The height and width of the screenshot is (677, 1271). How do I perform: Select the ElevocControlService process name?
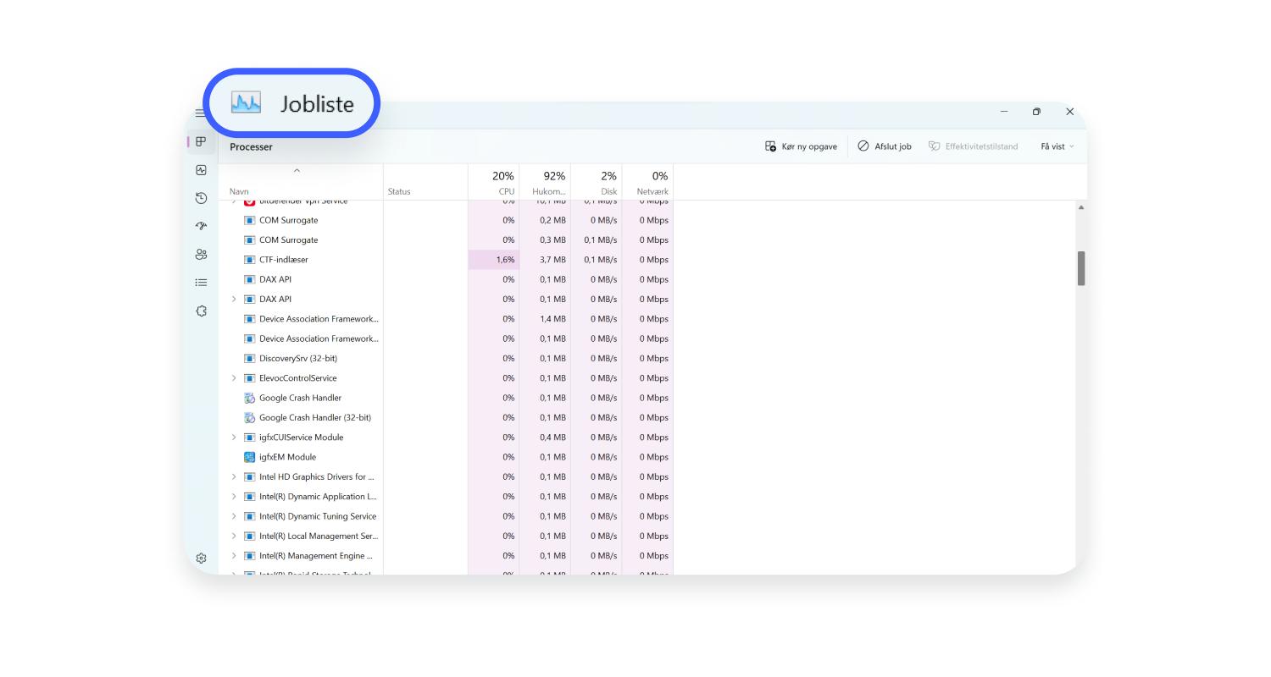297,378
